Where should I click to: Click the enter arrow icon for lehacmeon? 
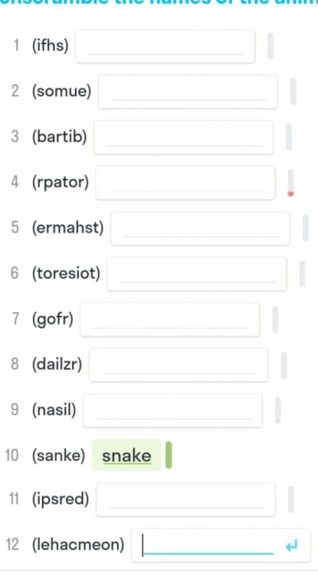[x=292, y=546]
